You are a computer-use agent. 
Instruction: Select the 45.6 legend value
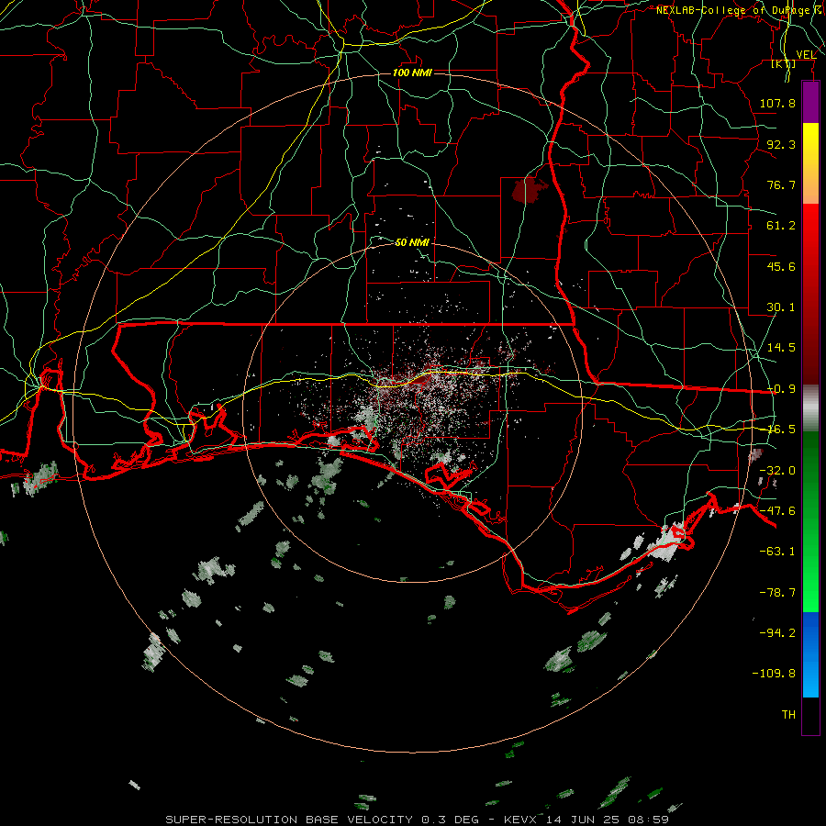[x=781, y=266]
